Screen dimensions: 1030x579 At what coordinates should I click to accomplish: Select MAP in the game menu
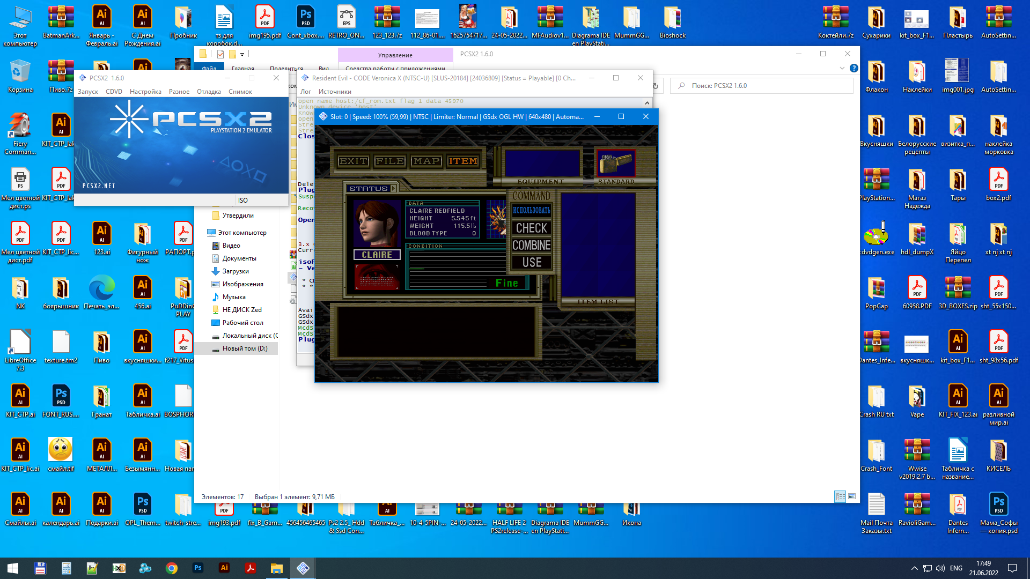pos(426,161)
